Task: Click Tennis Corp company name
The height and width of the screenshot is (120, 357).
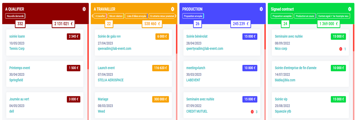Action: (17, 48)
